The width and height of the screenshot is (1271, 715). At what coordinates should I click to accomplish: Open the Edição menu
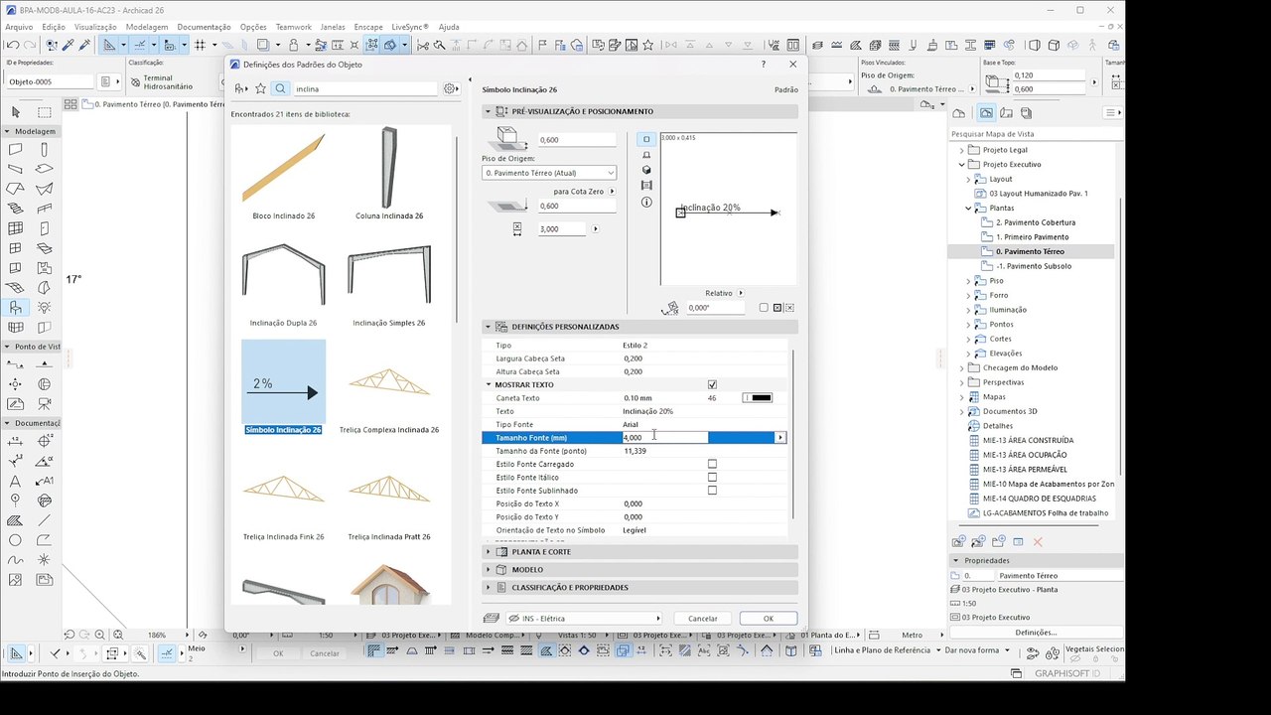click(54, 27)
